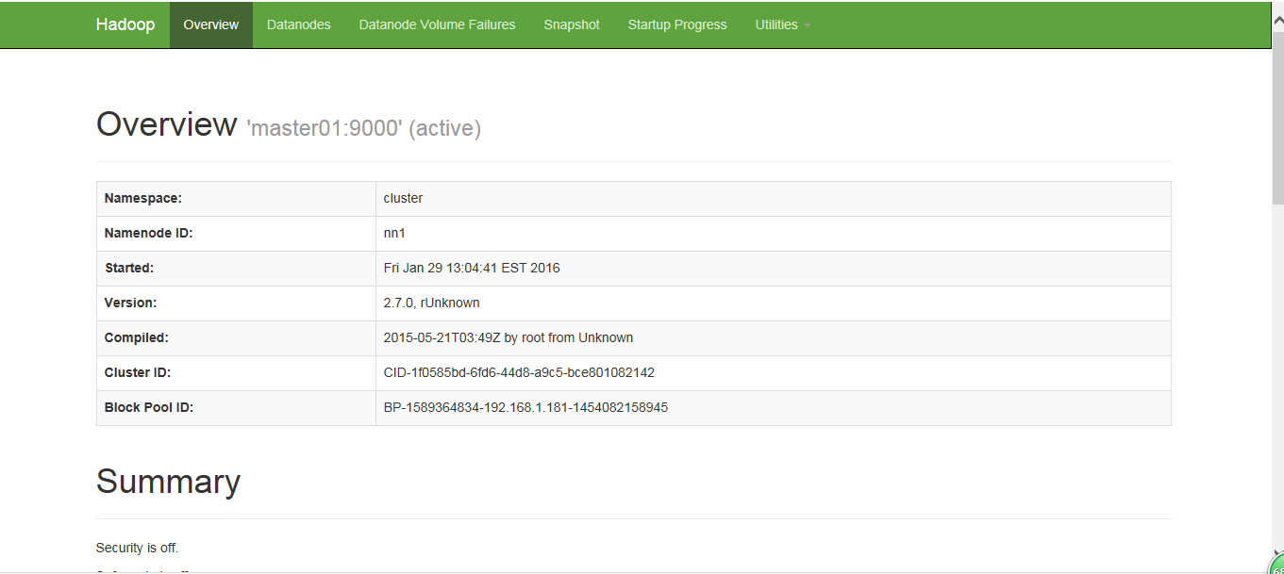Click the Utilities chevron arrow
The image size is (1284, 574).
point(807,26)
